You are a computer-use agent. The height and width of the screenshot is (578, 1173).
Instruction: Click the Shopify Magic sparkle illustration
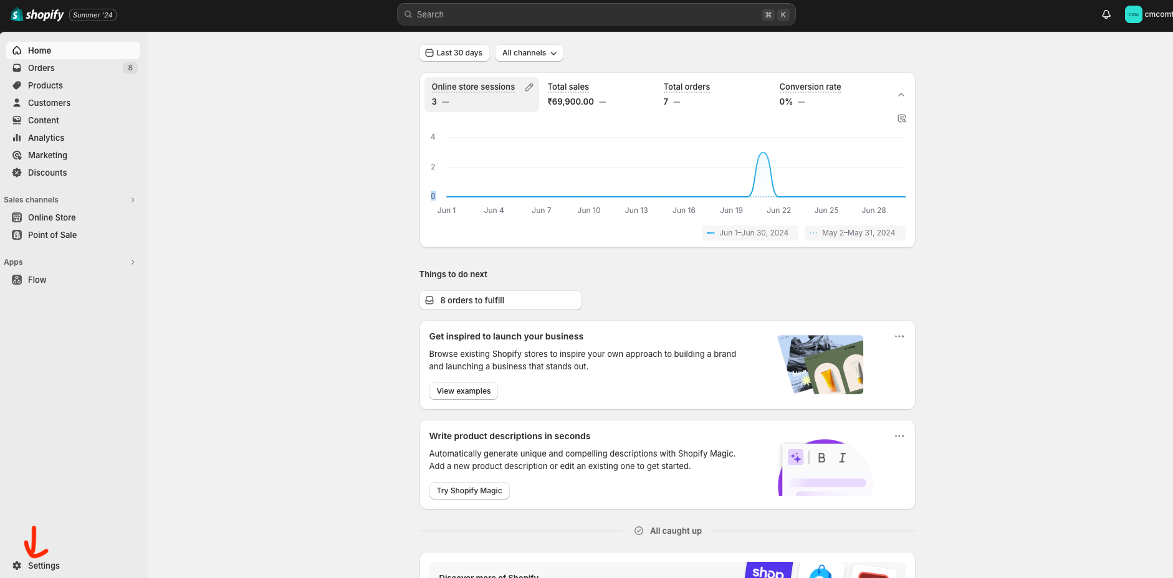(795, 458)
